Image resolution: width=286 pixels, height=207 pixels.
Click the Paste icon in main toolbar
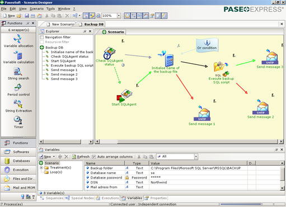pyautogui.click(x=59, y=16)
